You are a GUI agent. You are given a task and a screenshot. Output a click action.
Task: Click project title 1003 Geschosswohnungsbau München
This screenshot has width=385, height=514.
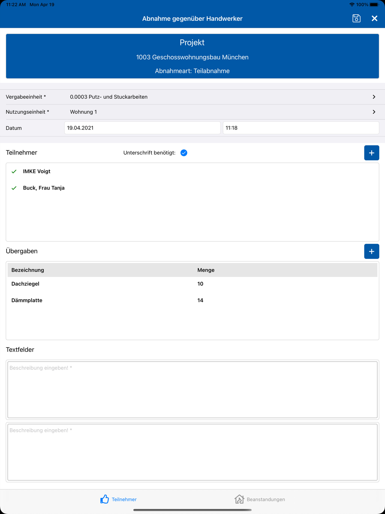click(192, 57)
